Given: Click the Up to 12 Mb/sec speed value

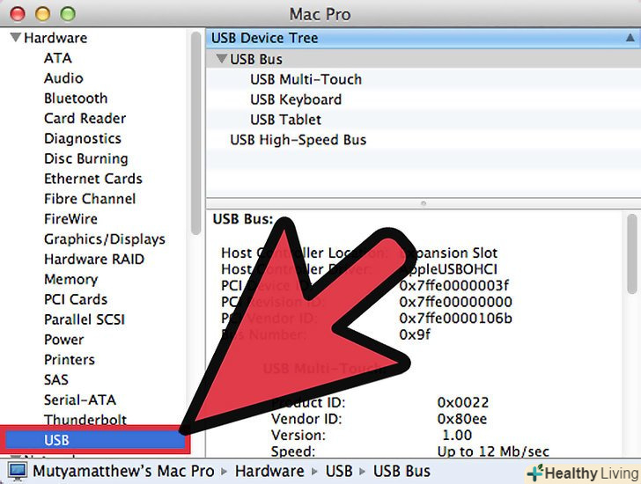Looking at the screenshot, I should 493,451.
